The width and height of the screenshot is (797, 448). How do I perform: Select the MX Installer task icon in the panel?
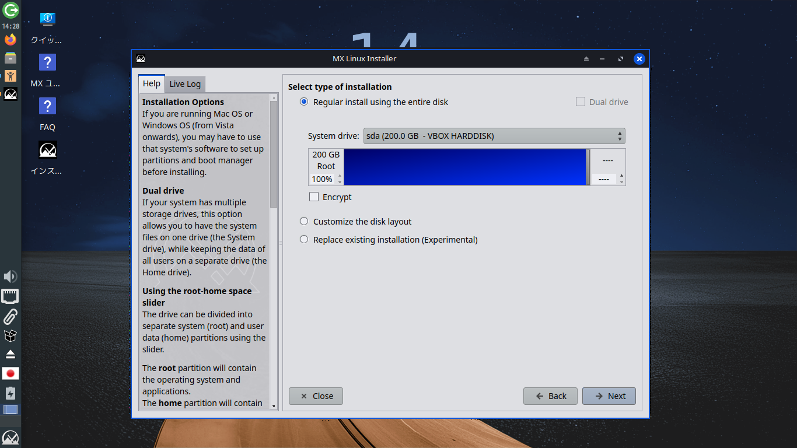pos(11,94)
